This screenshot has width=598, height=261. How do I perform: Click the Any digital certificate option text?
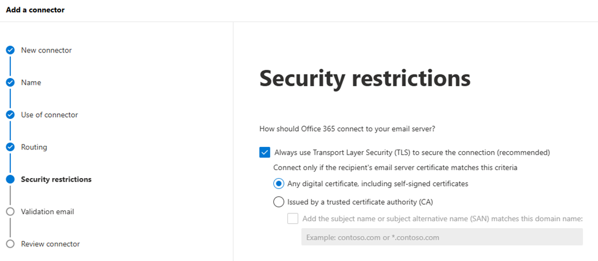378,184
